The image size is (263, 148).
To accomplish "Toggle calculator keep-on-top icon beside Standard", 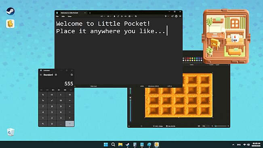I will click(56, 75).
